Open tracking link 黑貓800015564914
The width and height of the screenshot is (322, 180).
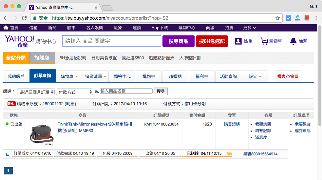pyautogui.click(x=260, y=154)
